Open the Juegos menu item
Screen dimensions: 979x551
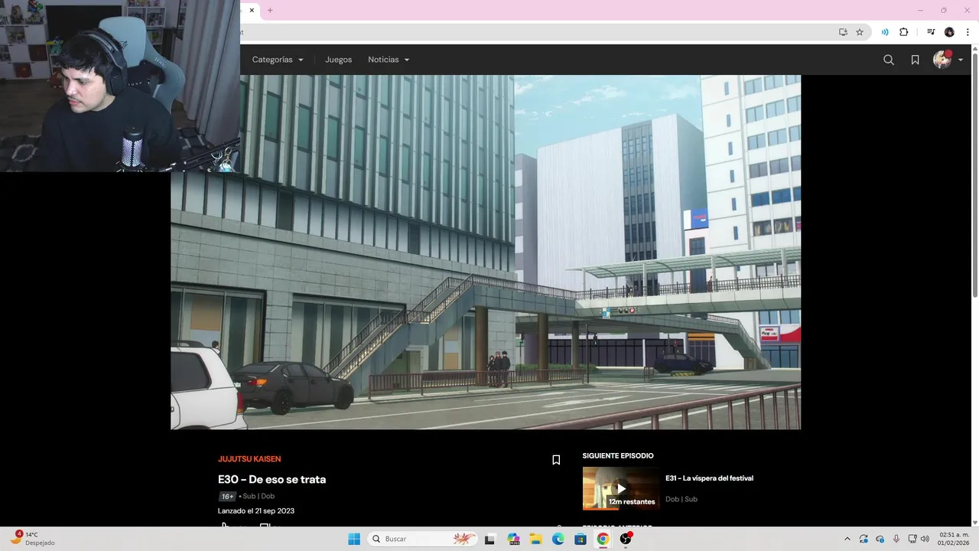point(338,60)
